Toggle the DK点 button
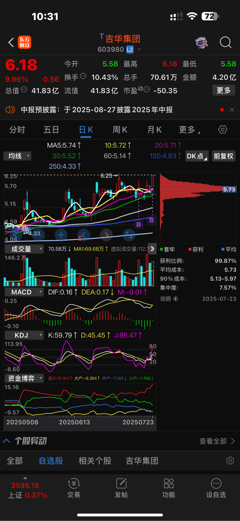The image size is (240, 521). click(x=197, y=156)
